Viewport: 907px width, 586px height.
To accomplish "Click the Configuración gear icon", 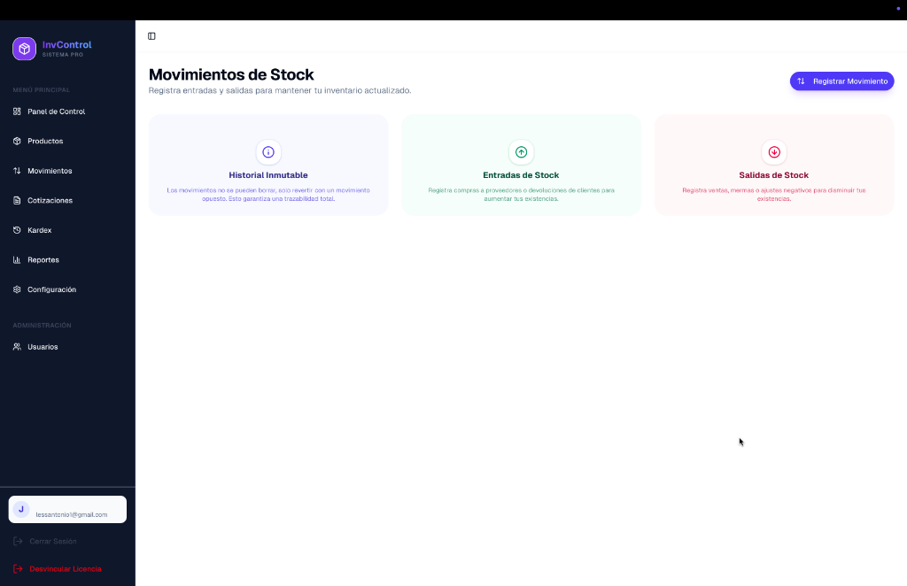I will click(17, 289).
